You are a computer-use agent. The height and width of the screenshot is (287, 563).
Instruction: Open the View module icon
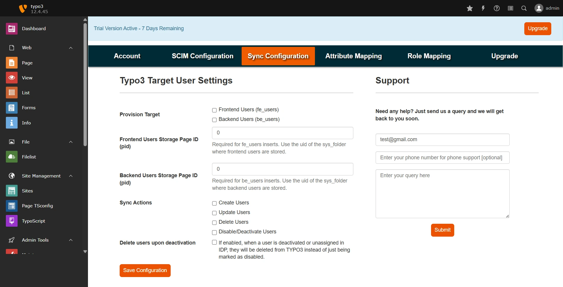pyautogui.click(x=12, y=78)
